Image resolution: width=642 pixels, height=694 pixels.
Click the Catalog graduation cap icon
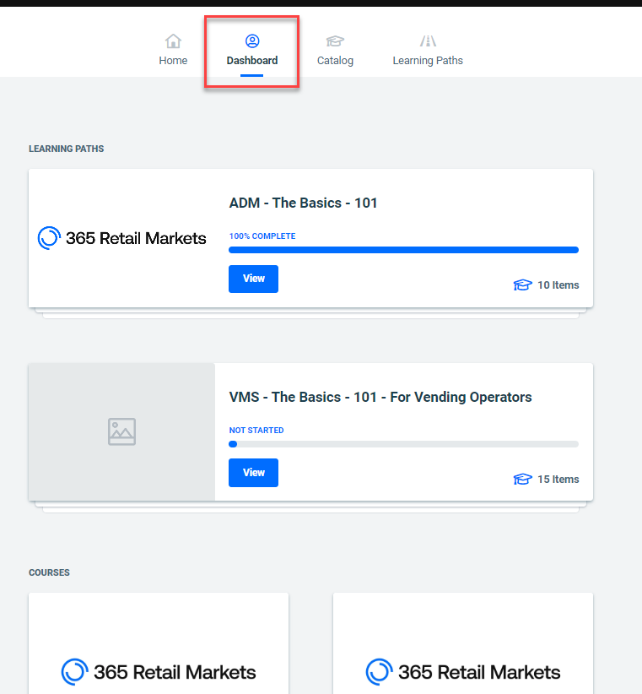click(x=335, y=41)
